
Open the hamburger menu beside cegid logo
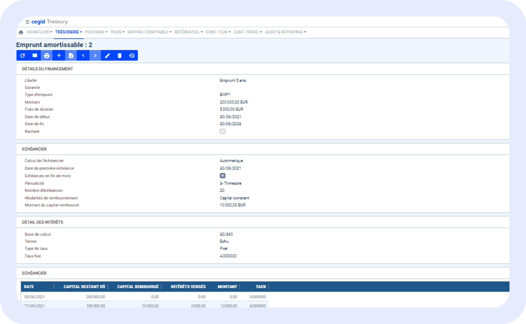point(27,22)
